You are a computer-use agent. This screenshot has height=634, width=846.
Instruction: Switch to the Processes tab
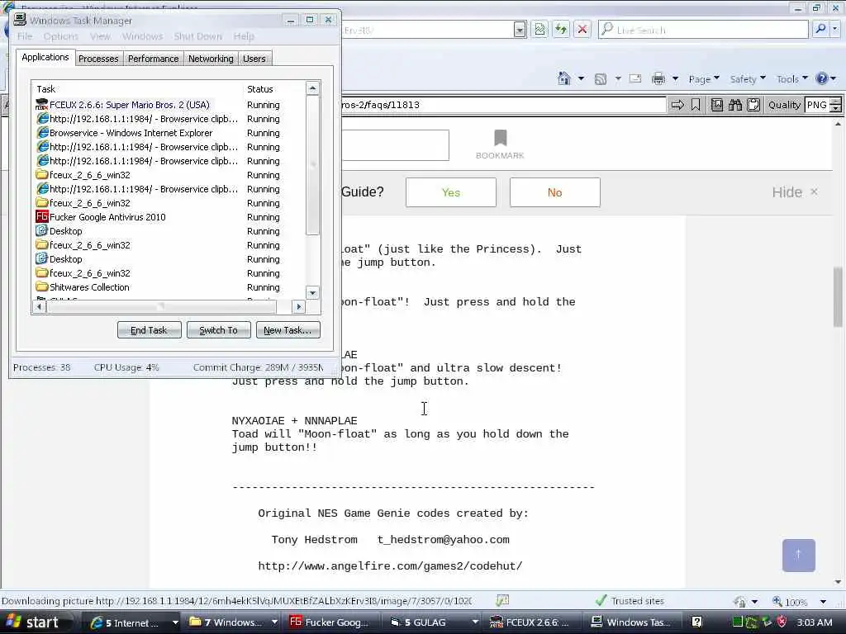(x=98, y=59)
